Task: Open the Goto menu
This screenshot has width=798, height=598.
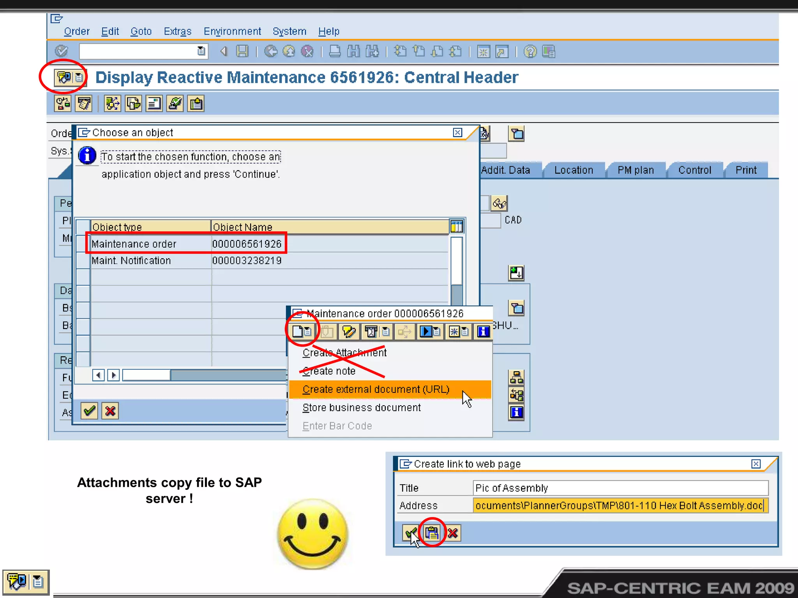Action: coord(141,31)
